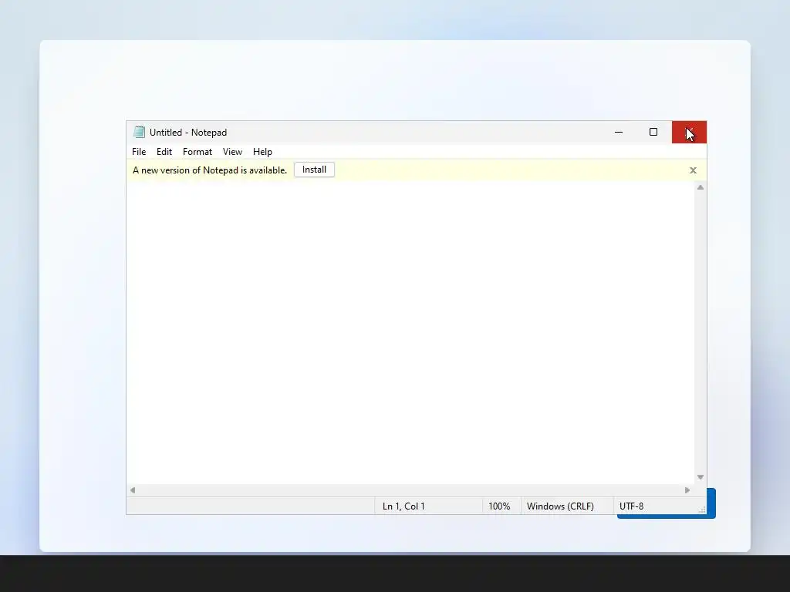Click the resize grip in status bar corner

pos(702,510)
